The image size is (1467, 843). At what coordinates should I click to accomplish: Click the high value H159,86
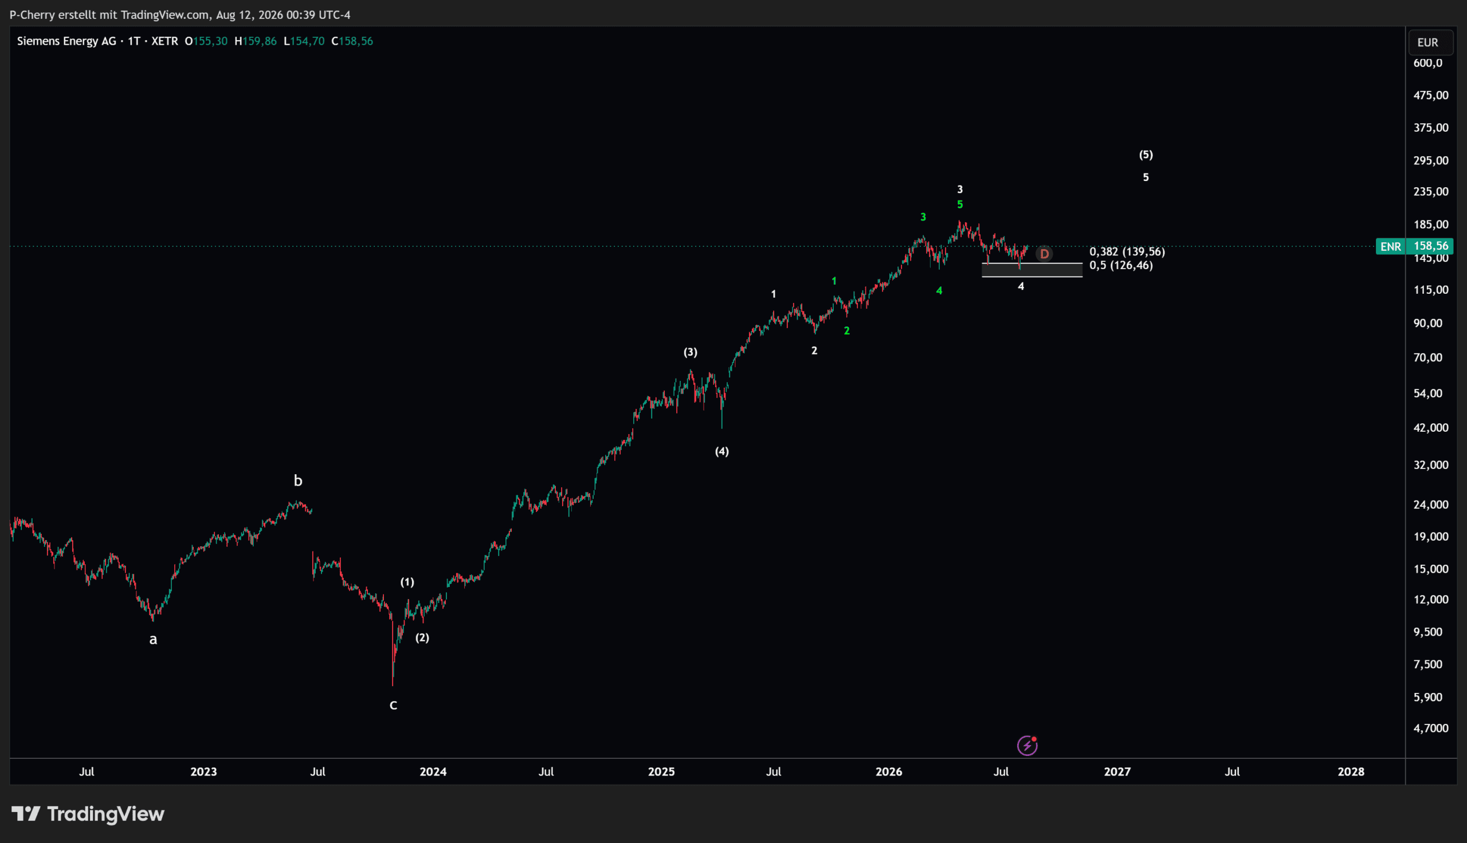point(256,41)
